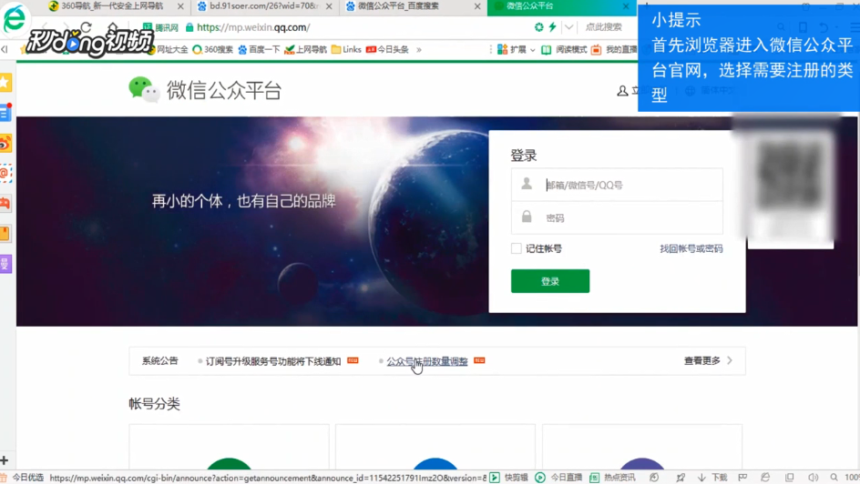The width and height of the screenshot is (860, 484).
Task: Click the refresh page icon
Action: pyautogui.click(x=87, y=26)
